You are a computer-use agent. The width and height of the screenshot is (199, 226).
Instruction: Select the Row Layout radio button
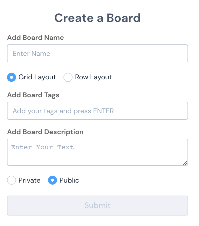click(x=68, y=77)
